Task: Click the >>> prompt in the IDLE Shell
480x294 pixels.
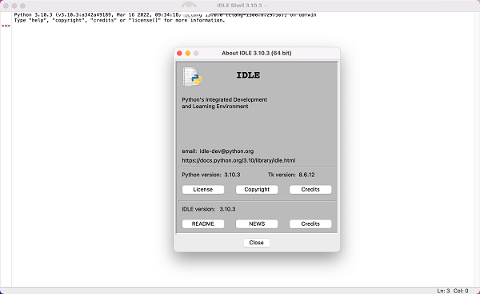Action: [x=6, y=26]
